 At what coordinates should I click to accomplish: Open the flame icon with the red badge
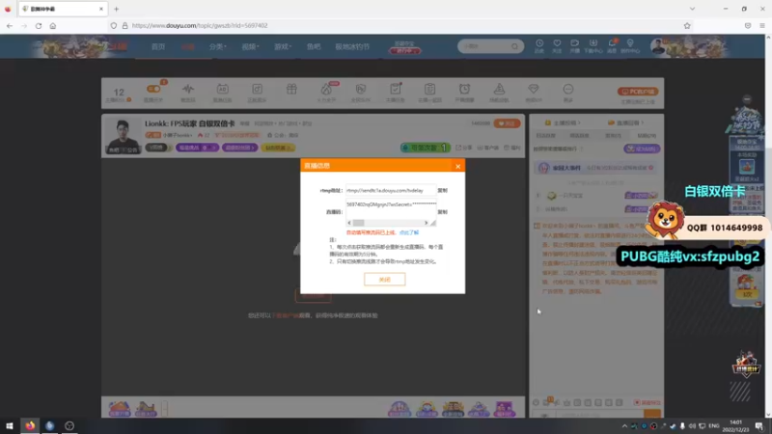pos(326,89)
